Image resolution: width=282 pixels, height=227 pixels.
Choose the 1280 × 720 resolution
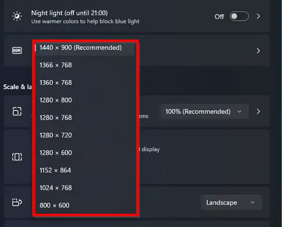(x=85, y=135)
